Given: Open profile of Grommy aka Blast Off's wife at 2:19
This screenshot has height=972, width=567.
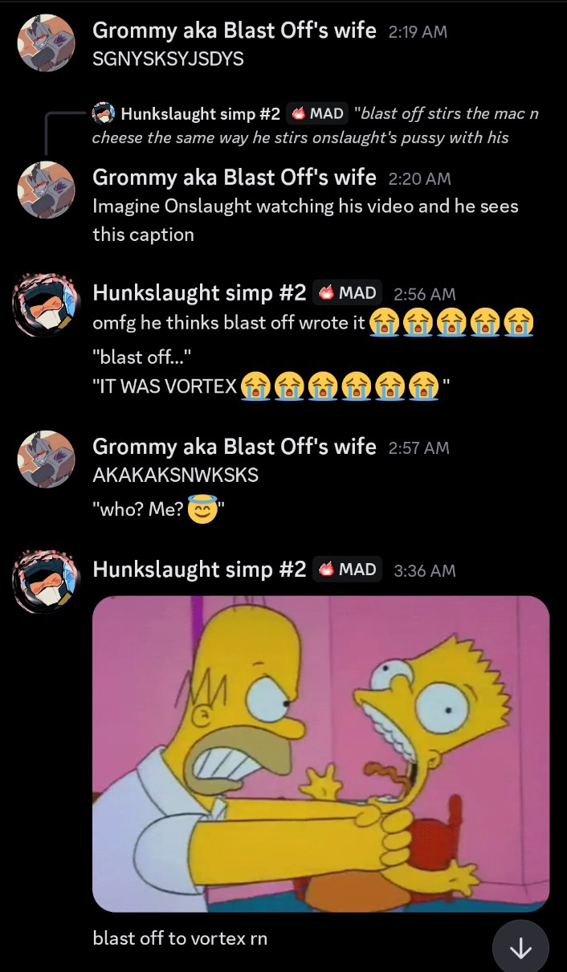Looking at the screenshot, I should pyautogui.click(x=235, y=31).
